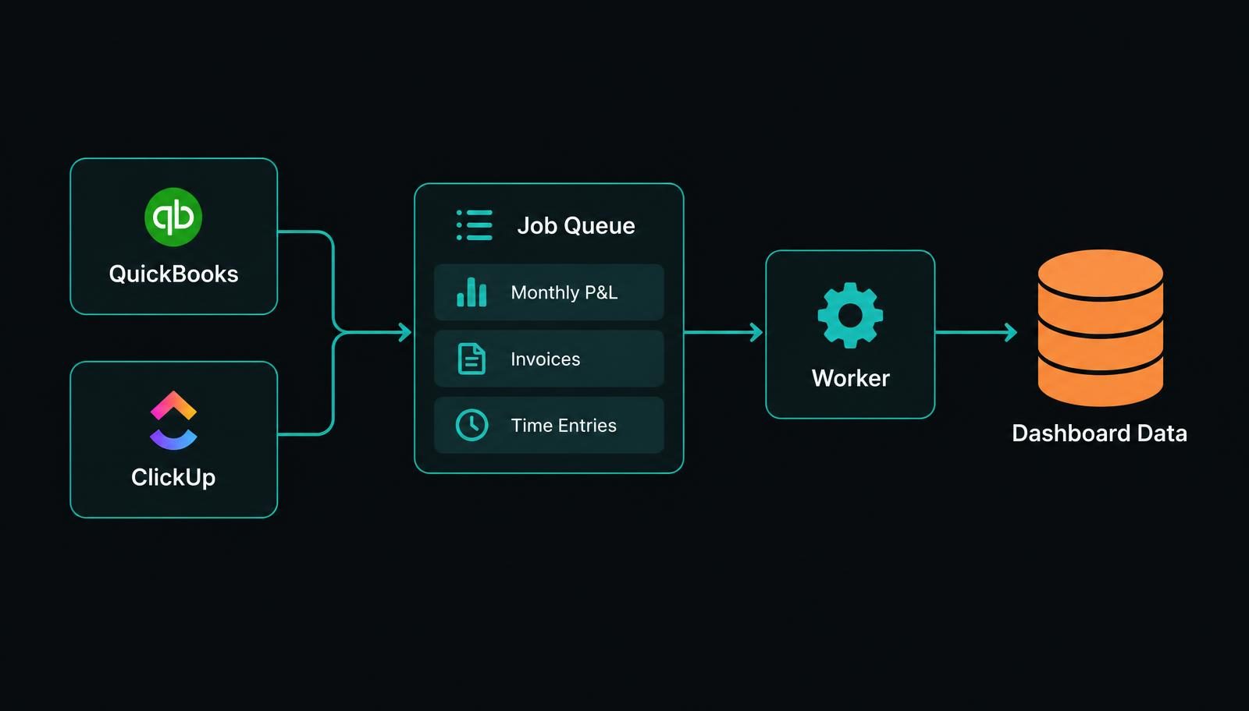Click the Monthly P&L bar chart icon
1249x711 pixels.
471,292
